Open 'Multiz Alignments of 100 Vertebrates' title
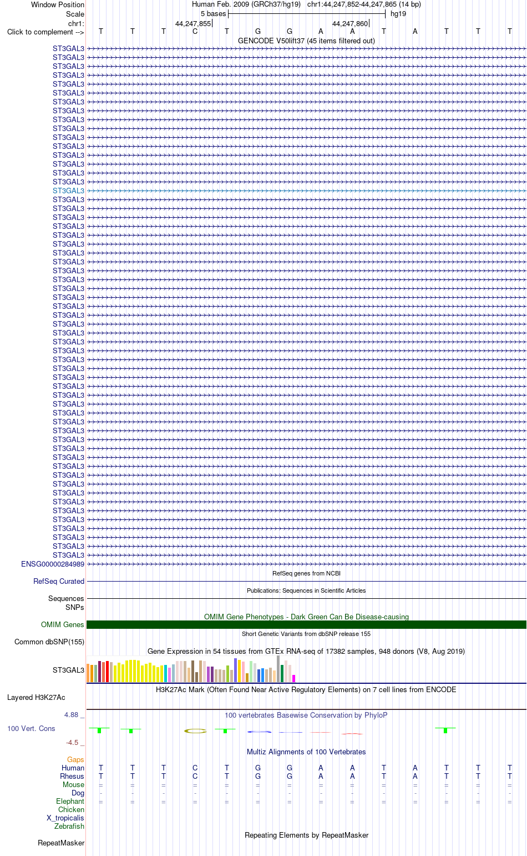 [x=306, y=752]
